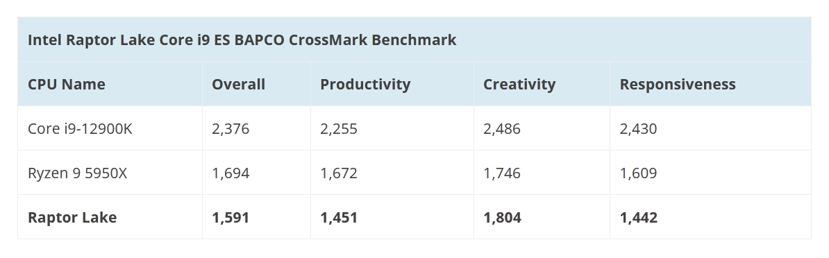This screenshot has height=258, width=829.
Task: Select the Core i9-12900K creativity score 2,486
Action: point(502,129)
